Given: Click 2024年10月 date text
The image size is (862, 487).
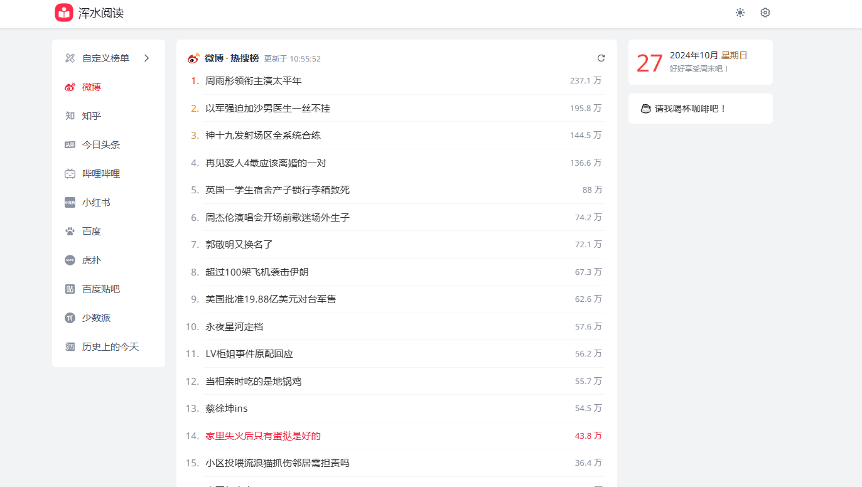Looking at the screenshot, I should (694, 55).
